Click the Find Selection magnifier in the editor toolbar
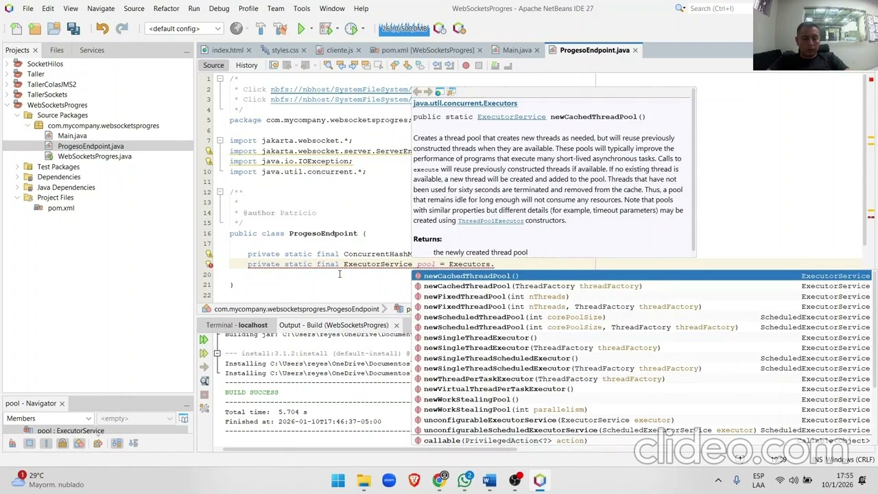Viewport: 878px width, 494px height. (328, 65)
